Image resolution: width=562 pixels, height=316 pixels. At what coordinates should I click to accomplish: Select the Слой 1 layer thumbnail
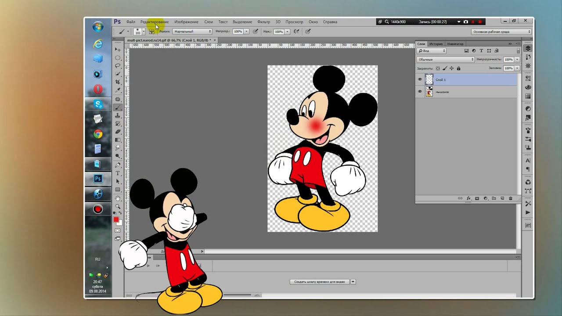tap(429, 79)
